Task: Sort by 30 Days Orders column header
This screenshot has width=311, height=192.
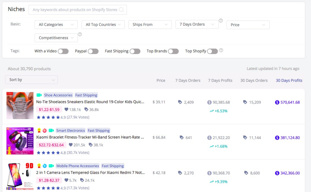Action: 254,80
